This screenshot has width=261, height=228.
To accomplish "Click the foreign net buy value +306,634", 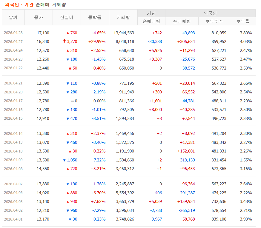I will pyautogui.click(x=186, y=41).
